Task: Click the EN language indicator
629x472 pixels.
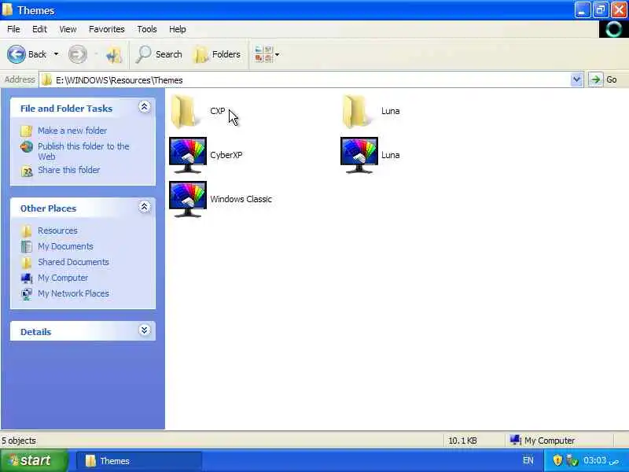Action: click(528, 460)
